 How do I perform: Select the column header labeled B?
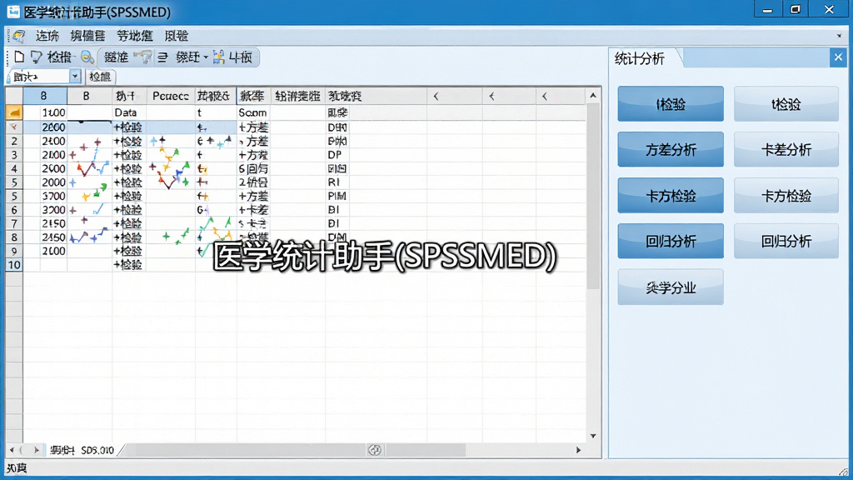(89, 97)
